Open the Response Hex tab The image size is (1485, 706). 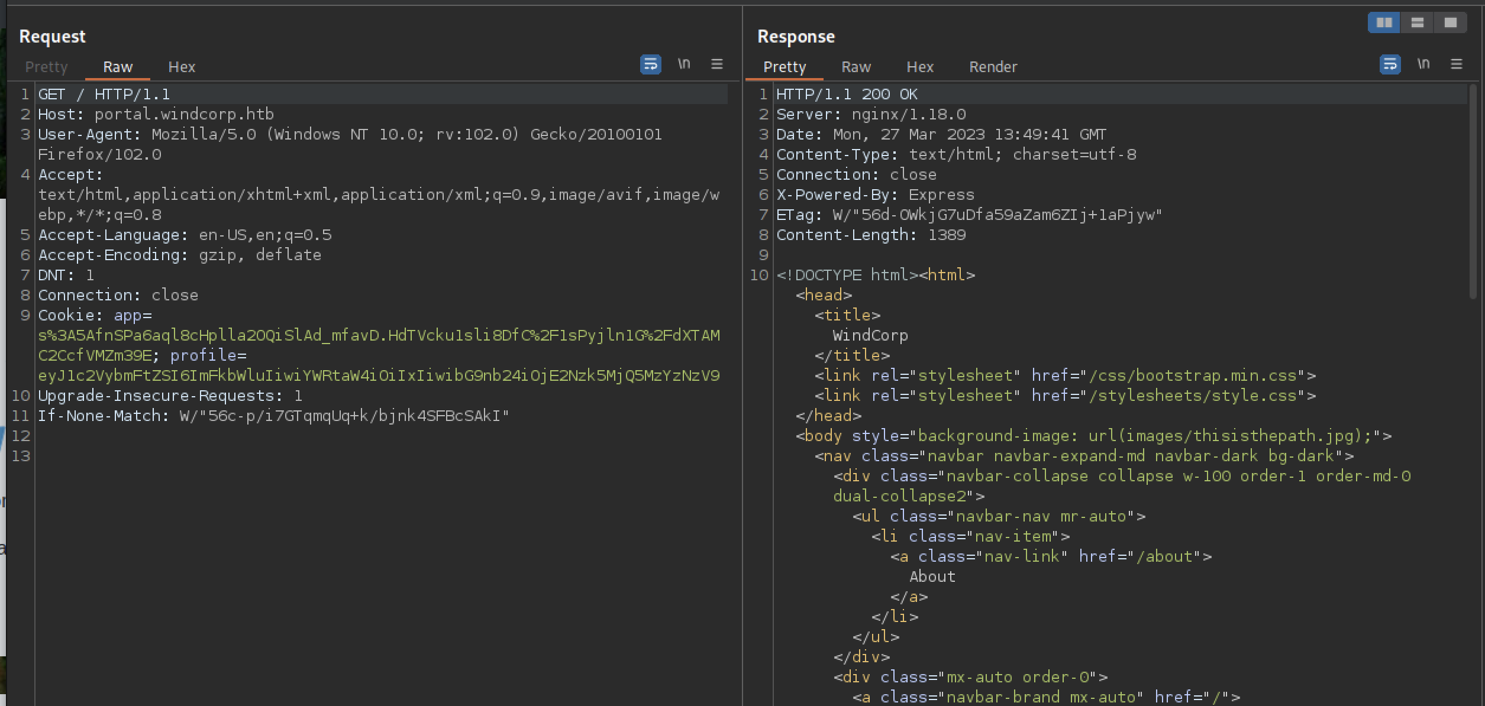[920, 67]
